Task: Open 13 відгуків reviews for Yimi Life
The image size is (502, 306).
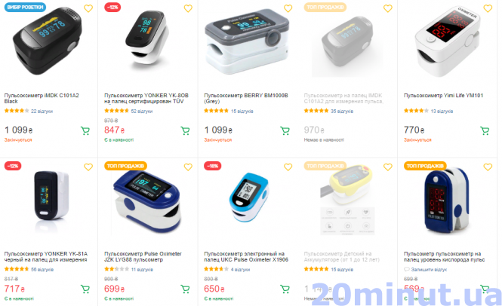Action: 442,112
